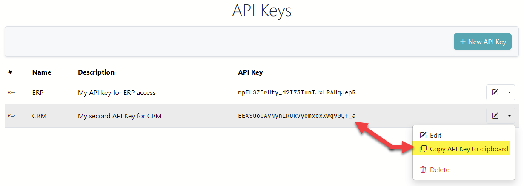This screenshot has width=524, height=186.
Task: Select Copy API Key to clipboard
Action: (x=469, y=149)
